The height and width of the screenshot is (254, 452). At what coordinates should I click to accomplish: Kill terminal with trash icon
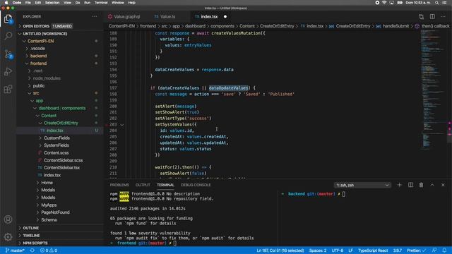(x=421, y=185)
